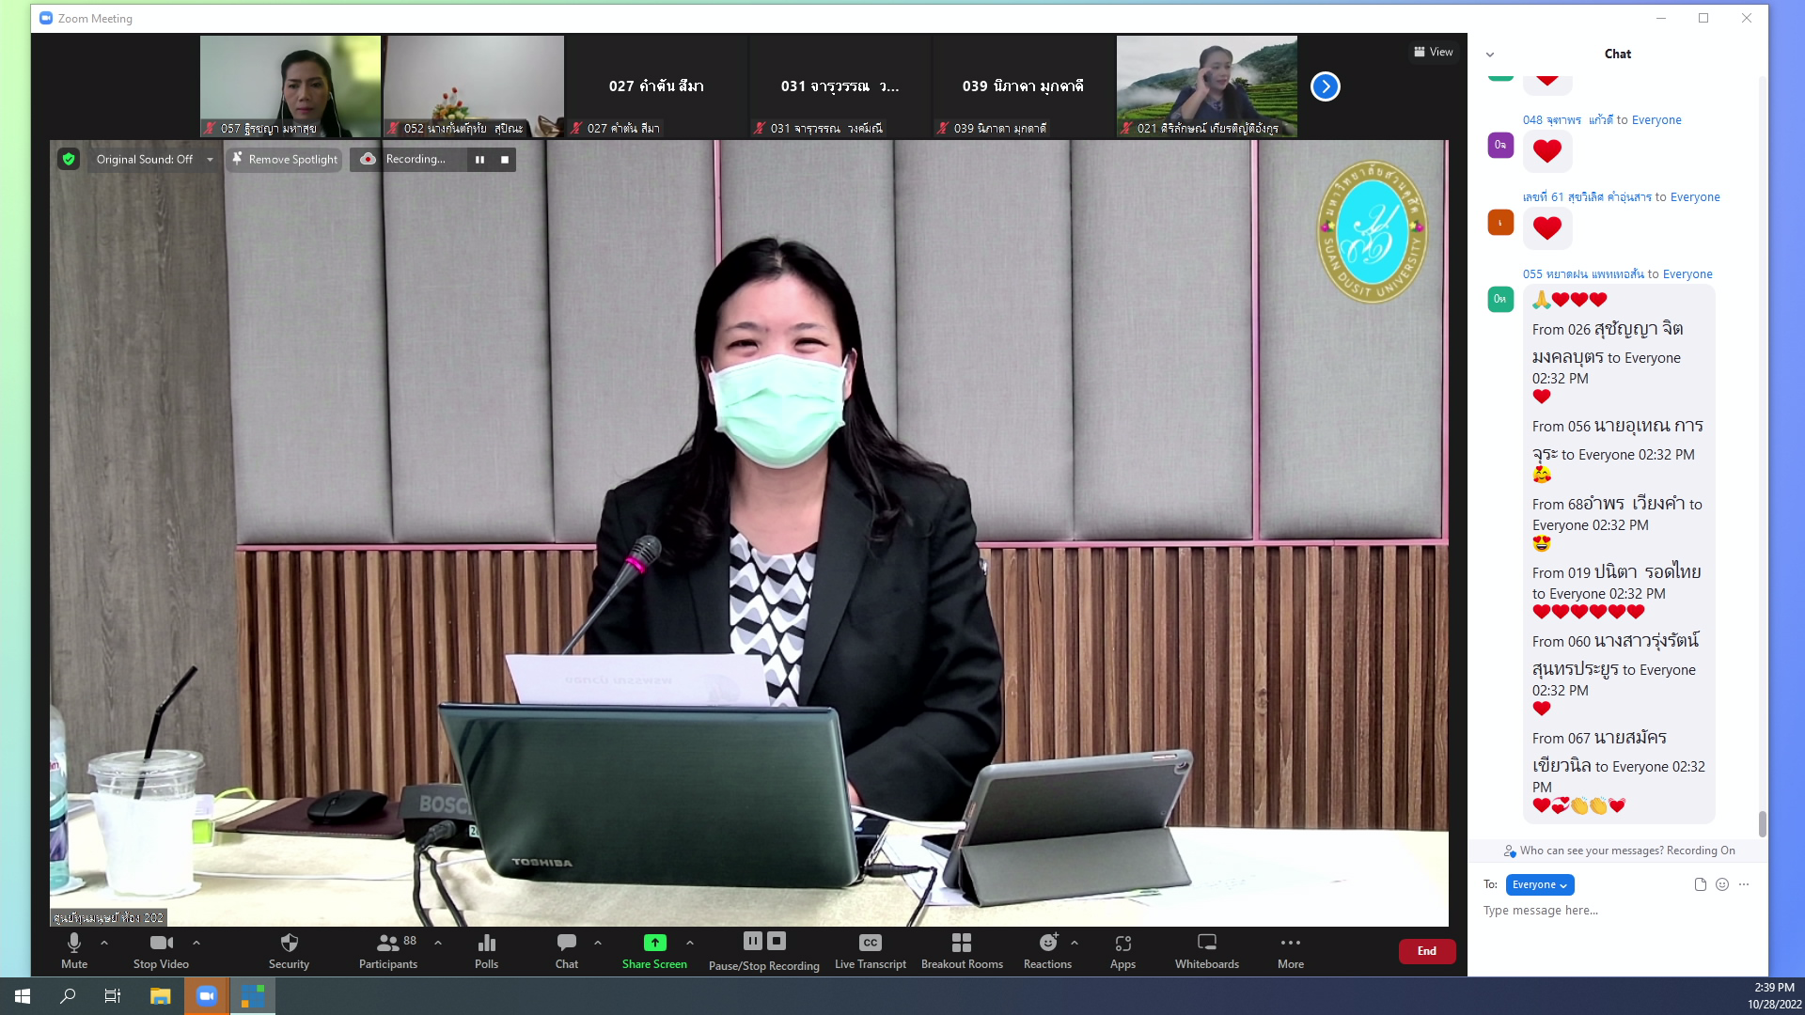Open Windows taskbar search

tap(68, 996)
